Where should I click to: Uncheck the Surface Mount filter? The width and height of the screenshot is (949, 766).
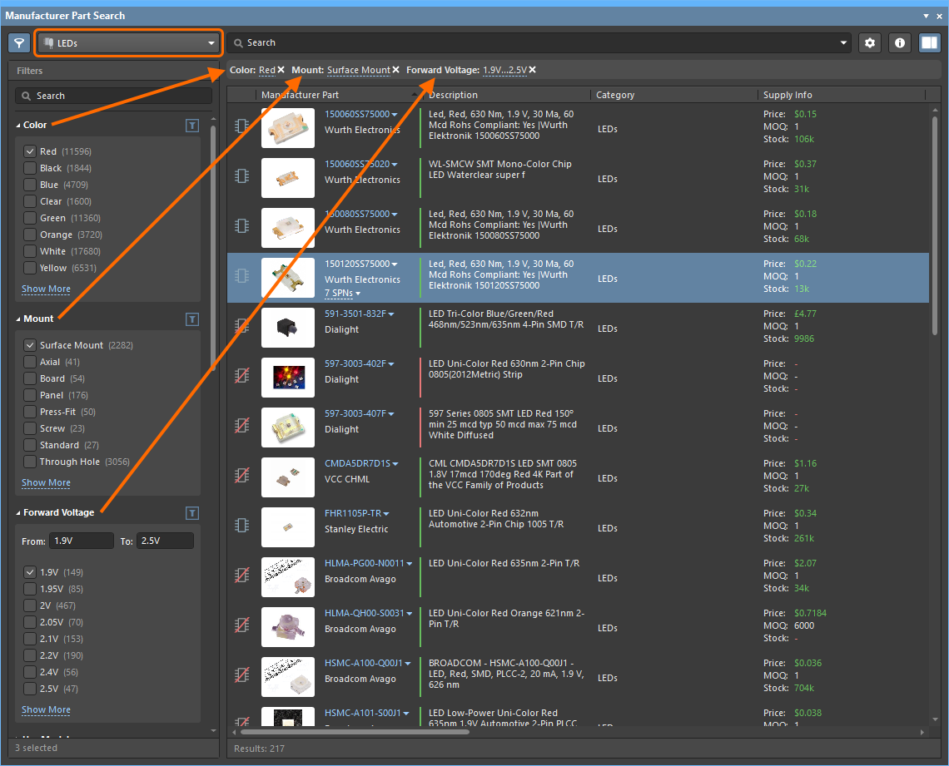pyautogui.click(x=30, y=344)
